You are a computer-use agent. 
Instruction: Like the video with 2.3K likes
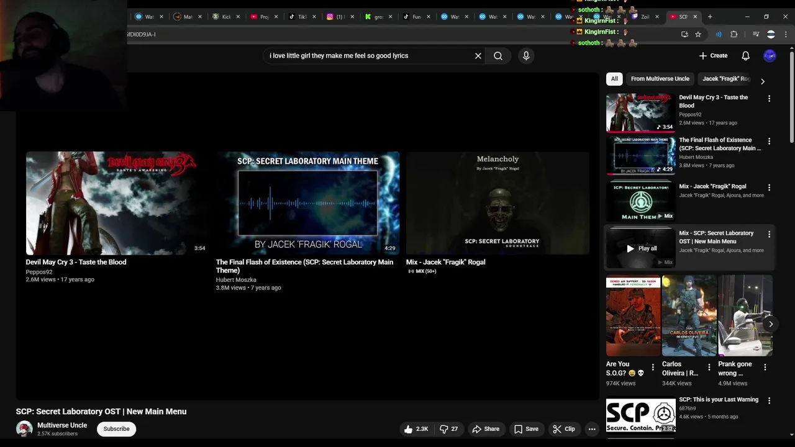pyautogui.click(x=416, y=429)
